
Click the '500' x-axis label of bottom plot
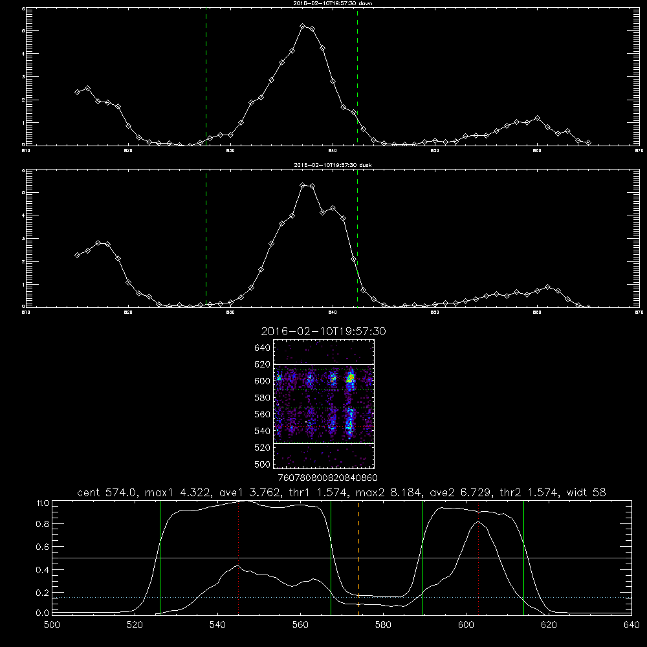tap(52, 625)
